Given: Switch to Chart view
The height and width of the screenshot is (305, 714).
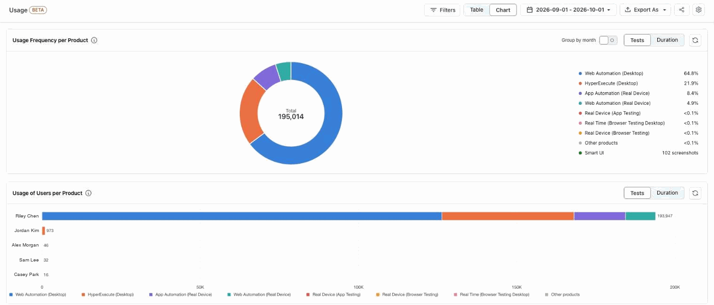Looking at the screenshot, I should [503, 10].
